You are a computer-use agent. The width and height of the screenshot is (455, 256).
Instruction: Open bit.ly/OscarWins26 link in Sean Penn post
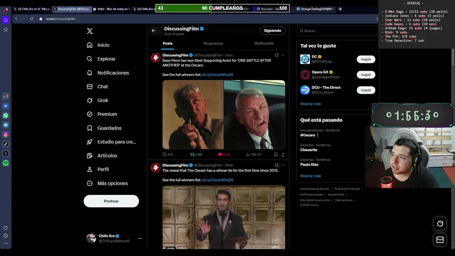click(218, 75)
